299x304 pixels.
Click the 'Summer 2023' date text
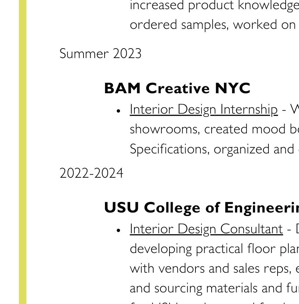pyautogui.click(x=100, y=53)
